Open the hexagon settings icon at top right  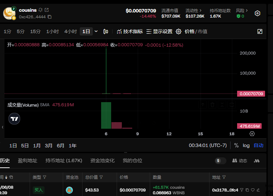[x=257, y=13]
